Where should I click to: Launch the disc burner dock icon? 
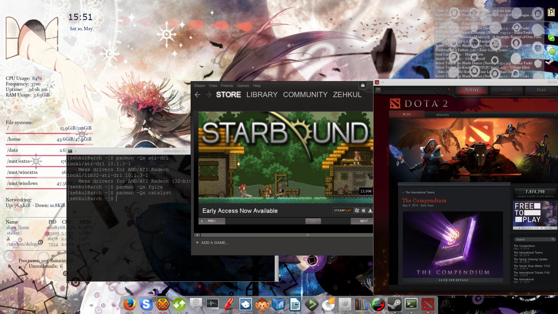[x=328, y=304]
